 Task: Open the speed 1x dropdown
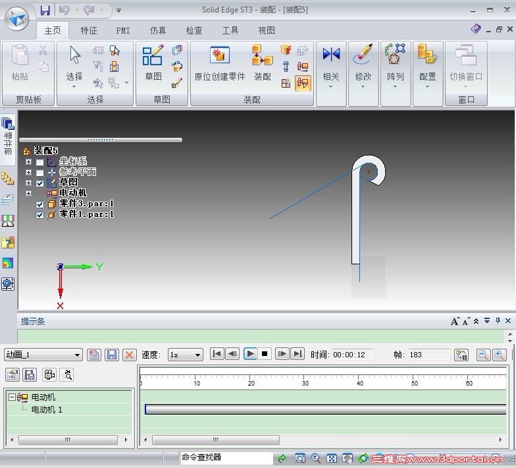tap(197, 355)
